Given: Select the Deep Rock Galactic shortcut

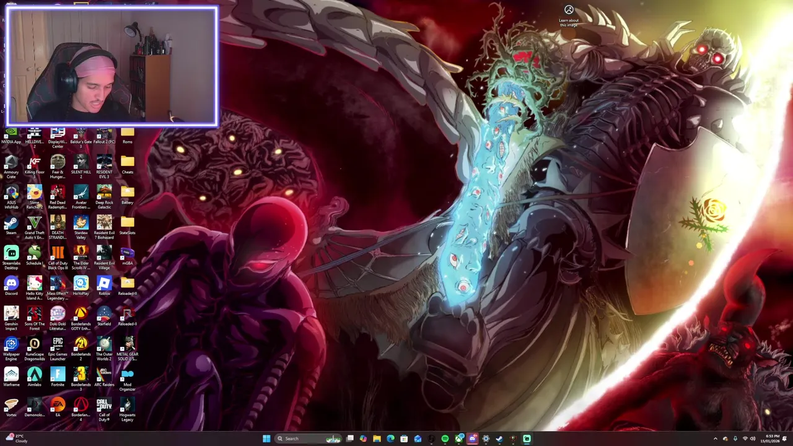Looking at the screenshot, I should click(104, 198).
